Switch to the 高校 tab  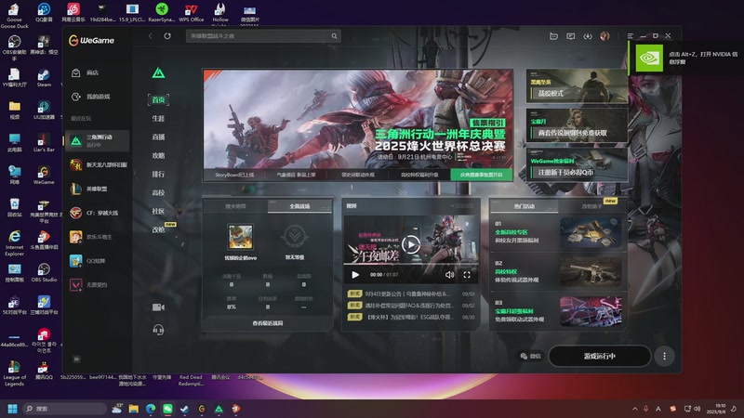[x=158, y=192]
